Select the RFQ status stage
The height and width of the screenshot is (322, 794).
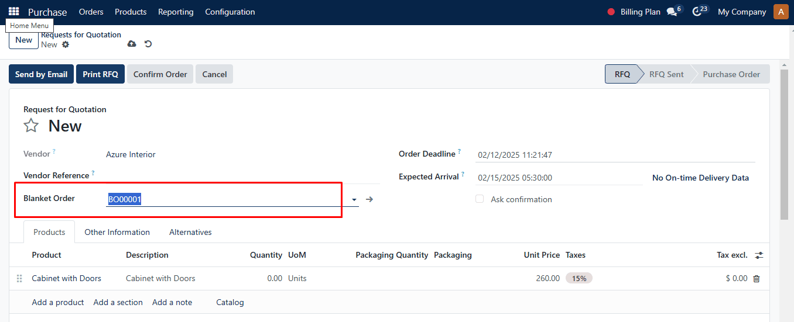[x=622, y=74]
